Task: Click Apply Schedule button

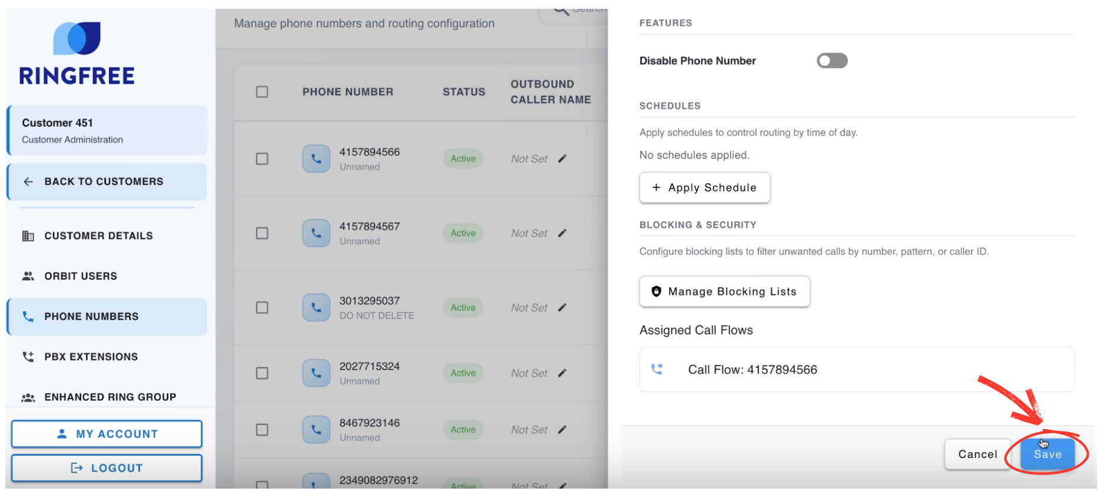Action: pos(704,188)
